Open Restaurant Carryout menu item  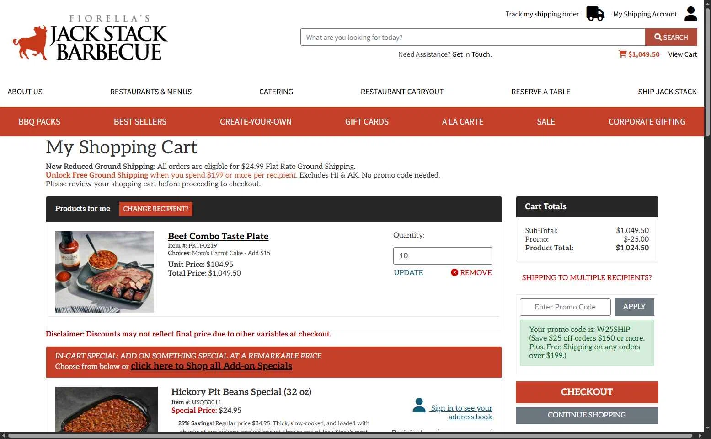402,92
